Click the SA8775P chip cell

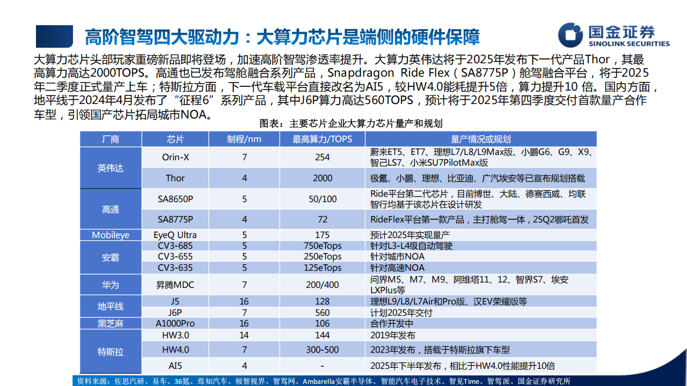pos(175,220)
